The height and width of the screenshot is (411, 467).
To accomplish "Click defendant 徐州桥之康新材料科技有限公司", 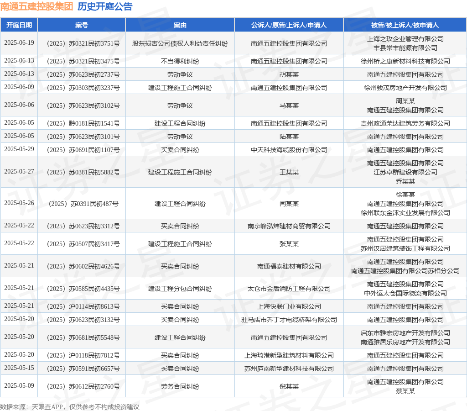I will pyautogui.click(x=405, y=61).
